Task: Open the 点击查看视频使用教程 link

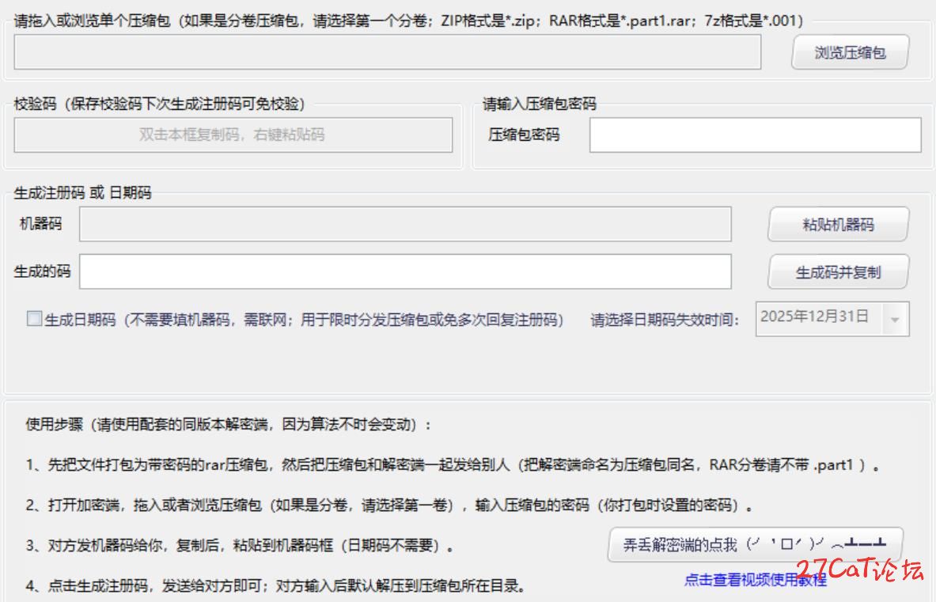Action: click(755, 580)
